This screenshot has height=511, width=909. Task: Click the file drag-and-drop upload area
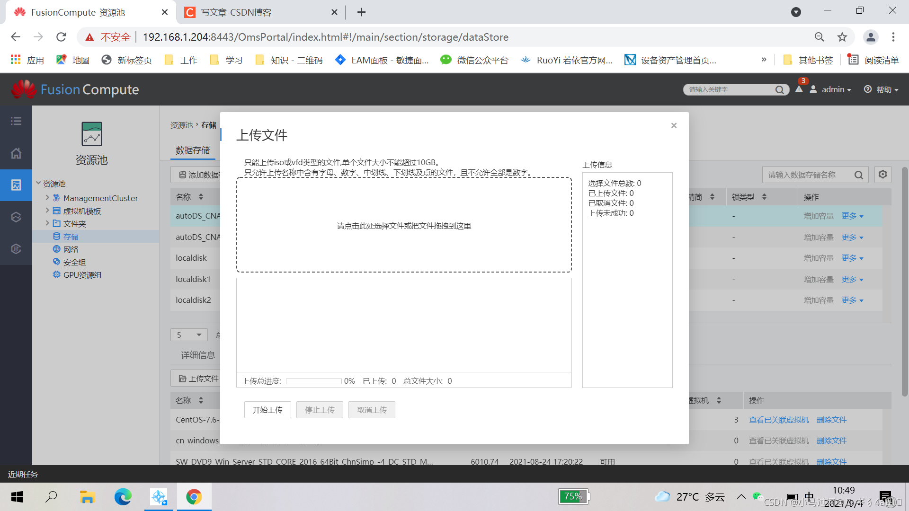(403, 225)
